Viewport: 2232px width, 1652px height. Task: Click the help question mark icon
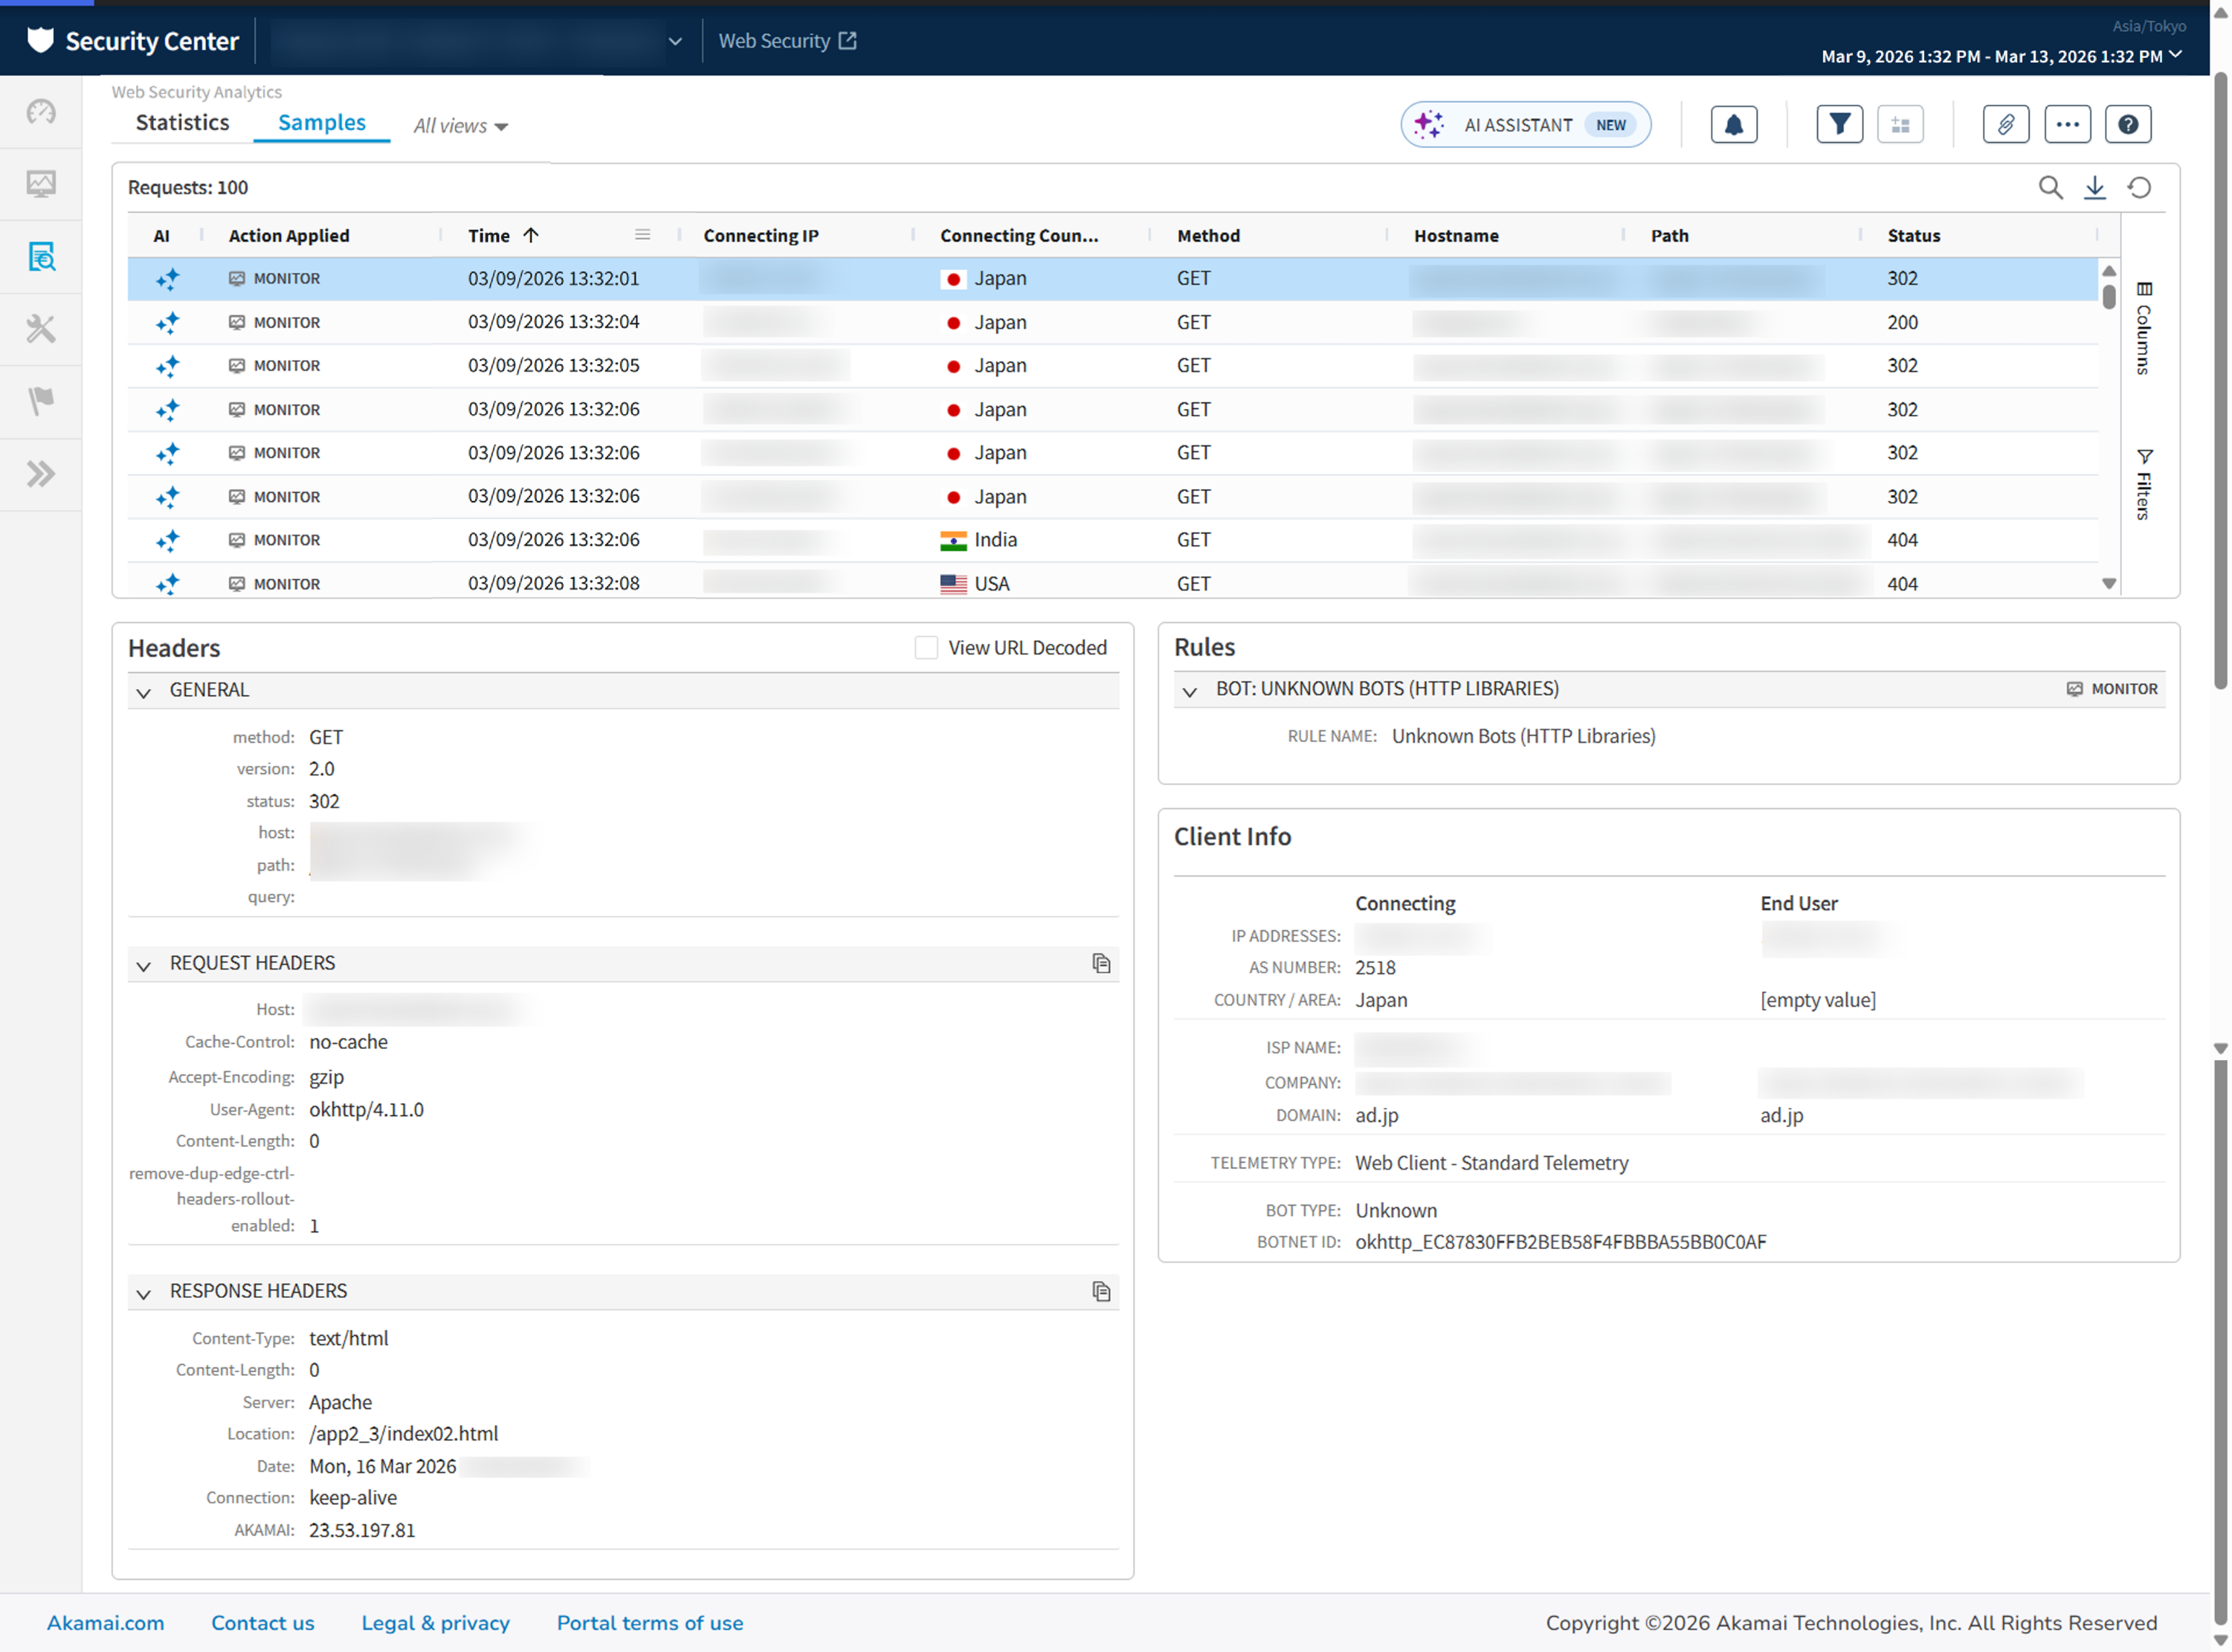tap(2128, 125)
